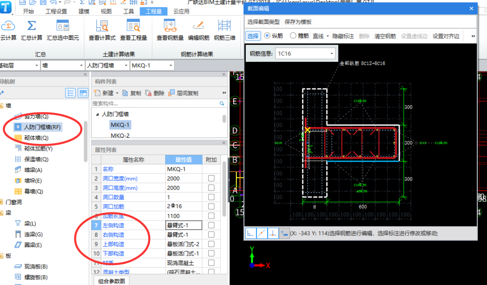Select 保温墙(Q) in navigation tree
The height and width of the screenshot is (285, 487).
pyautogui.click(x=32, y=159)
